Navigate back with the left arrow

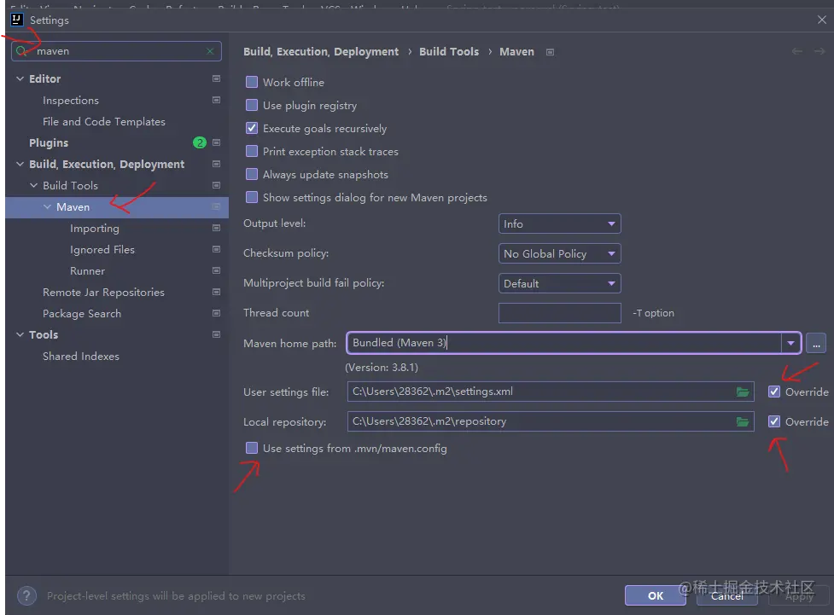coord(796,51)
